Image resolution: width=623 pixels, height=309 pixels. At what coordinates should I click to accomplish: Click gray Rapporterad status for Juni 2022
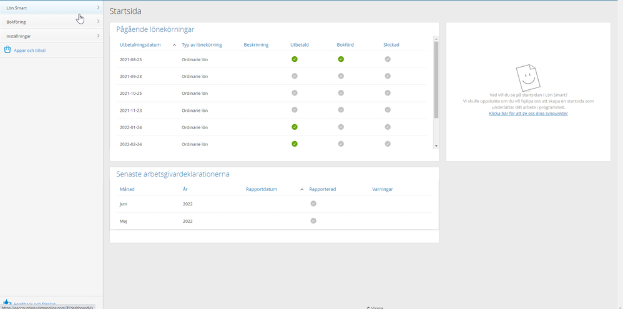click(313, 204)
